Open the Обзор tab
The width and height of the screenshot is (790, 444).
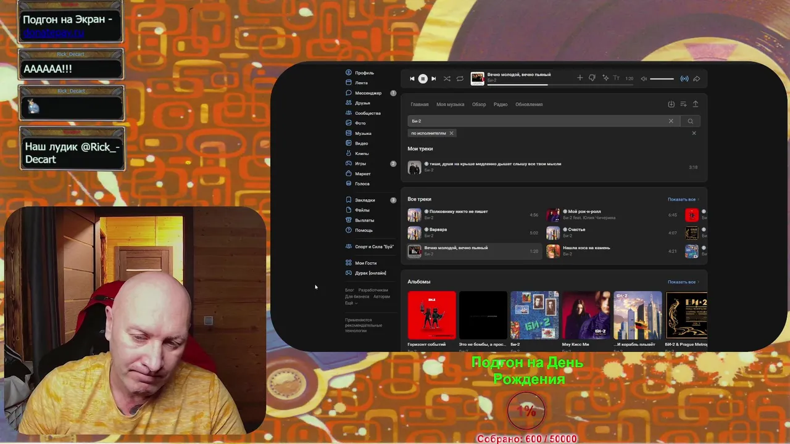click(479, 104)
